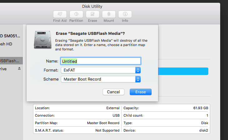
Task: Click the S.M.A.R.T. status label
Action: 49,130
